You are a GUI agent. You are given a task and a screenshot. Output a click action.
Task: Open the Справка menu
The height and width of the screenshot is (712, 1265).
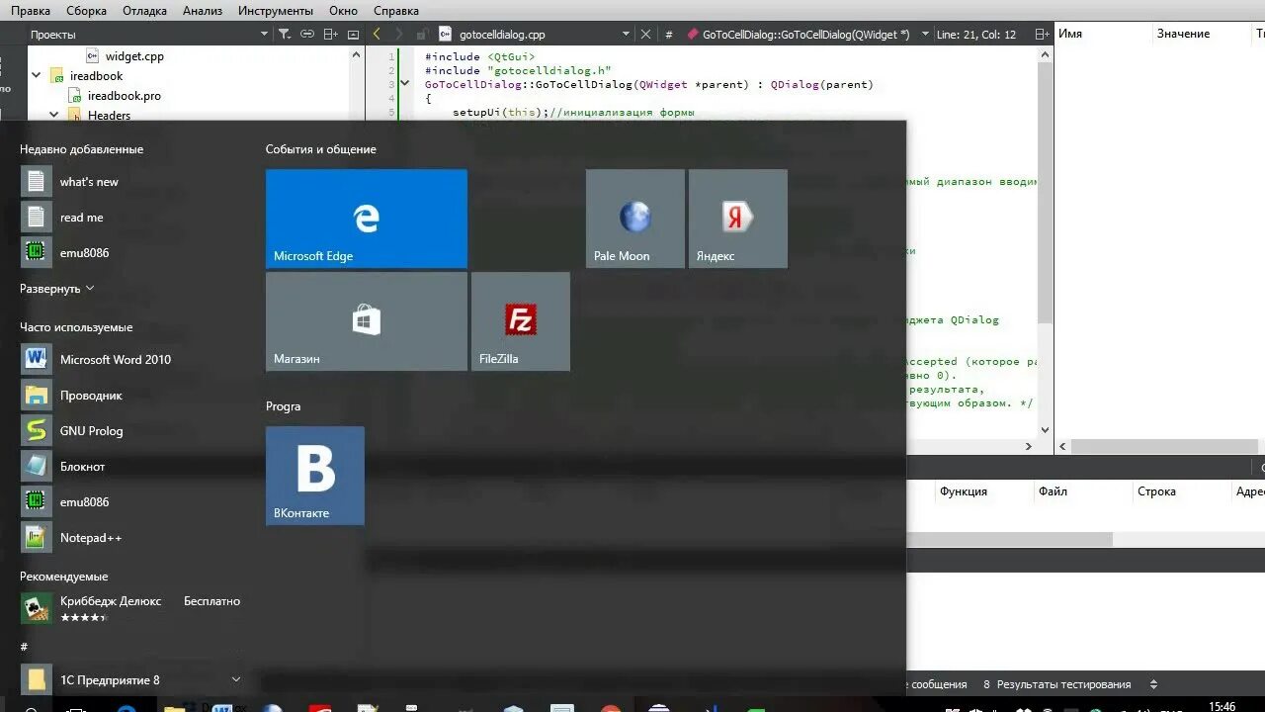396,11
